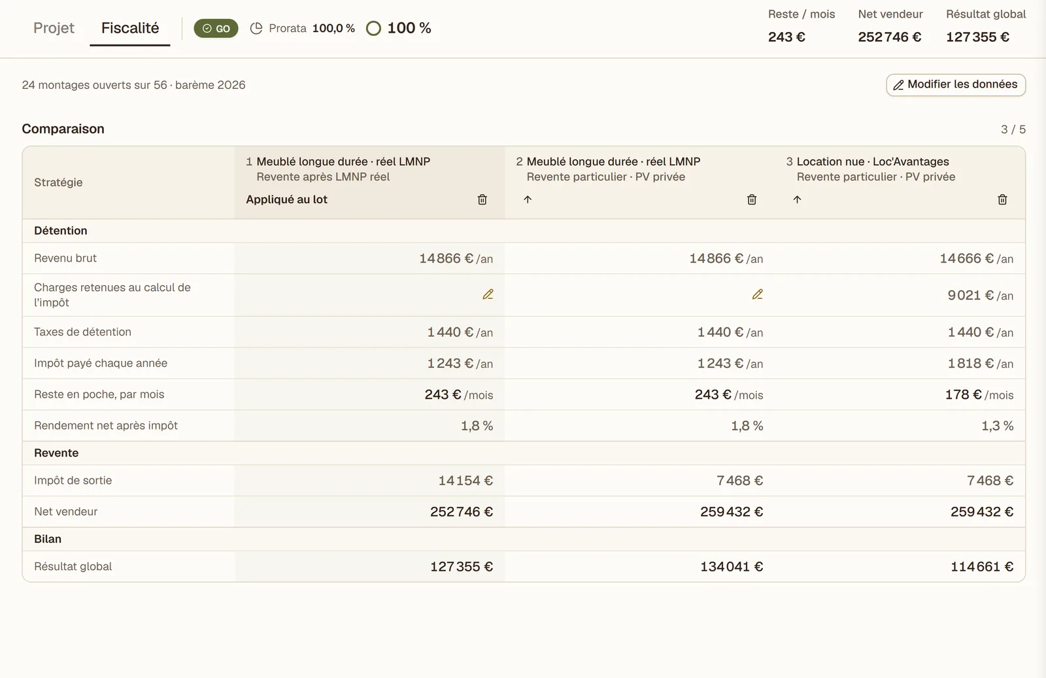Click the Comparaison heading
Image resolution: width=1046 pixels, height=678 pixels.
click(63, 129)
